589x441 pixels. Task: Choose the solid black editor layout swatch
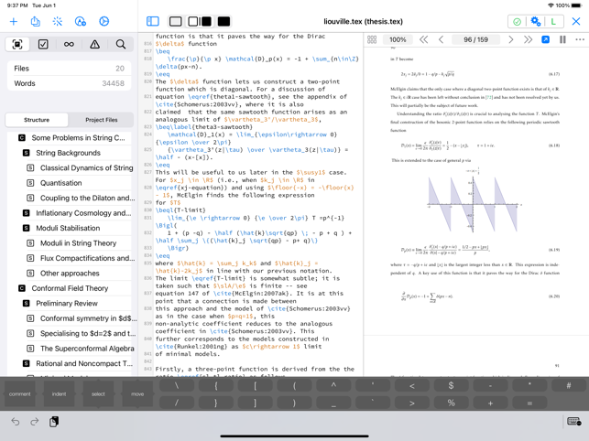(224, 21)
